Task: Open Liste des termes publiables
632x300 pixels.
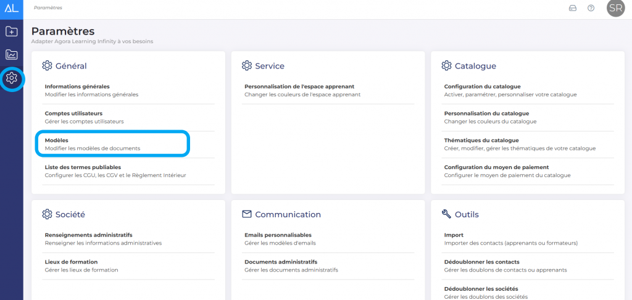Action: (83, 167)
